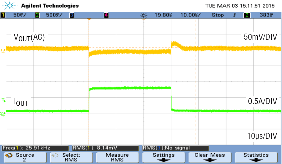282x164 pixels.
Task: Click the rising edge trigger slope icon
Action: [x=235, y=15]
